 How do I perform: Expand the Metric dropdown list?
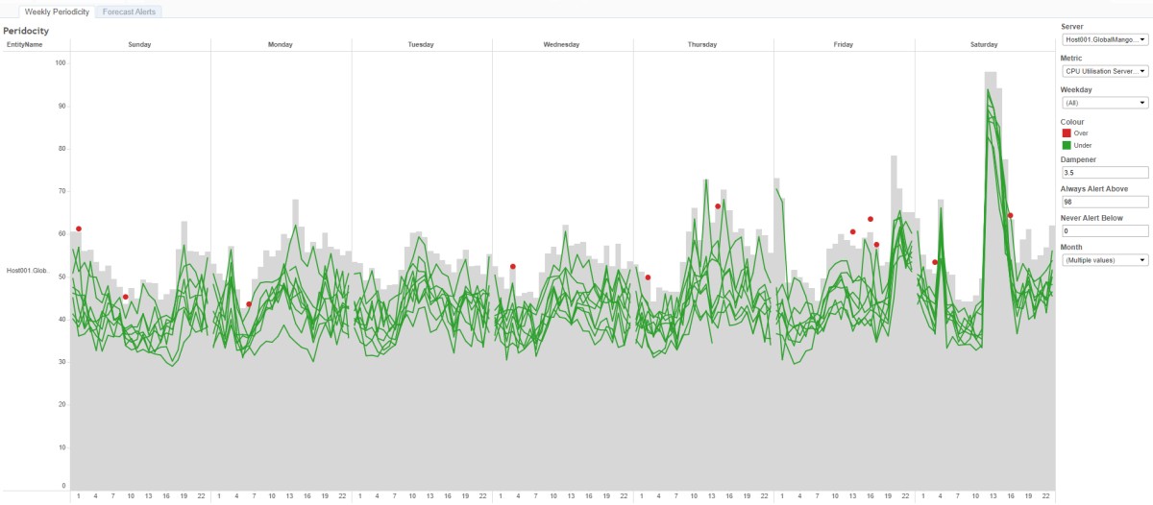(1104, 71)
